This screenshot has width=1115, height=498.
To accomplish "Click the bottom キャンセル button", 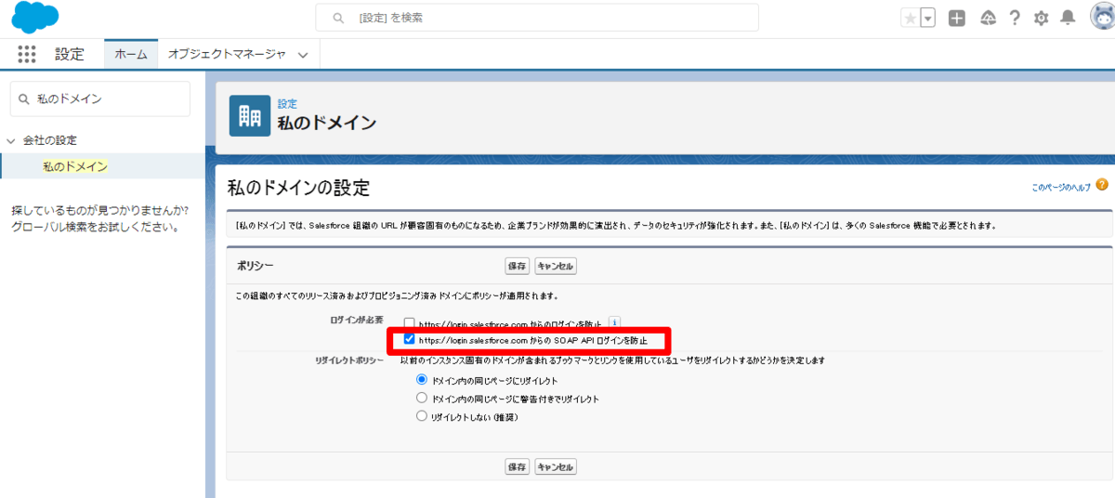I will coord(556,466).
